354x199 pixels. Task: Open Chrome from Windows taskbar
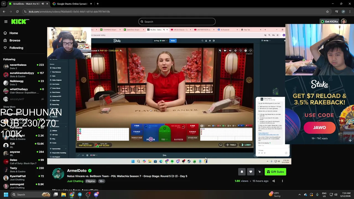pos(72,195)
